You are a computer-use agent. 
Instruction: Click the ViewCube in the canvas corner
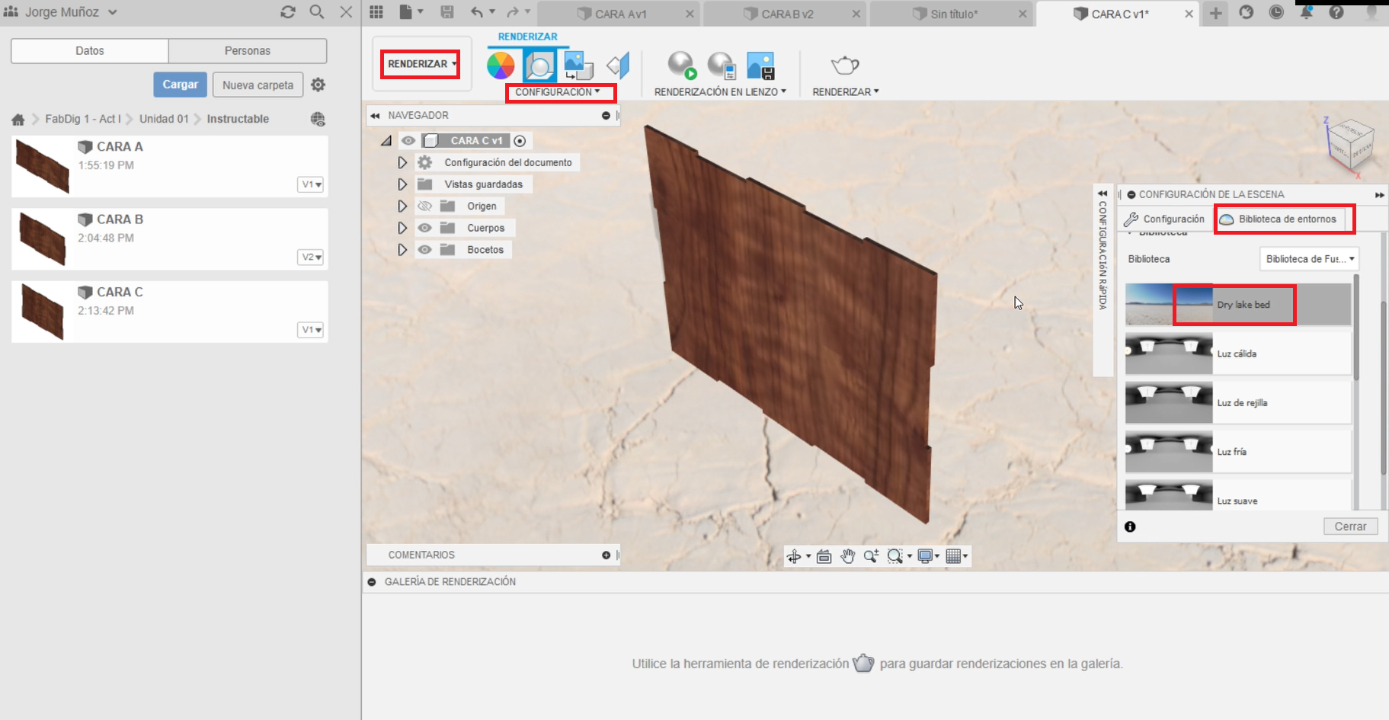[x=1352, y=145]
